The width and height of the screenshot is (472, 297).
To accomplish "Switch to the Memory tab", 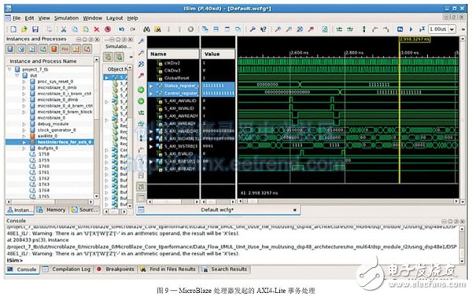I will click(51, 210).
